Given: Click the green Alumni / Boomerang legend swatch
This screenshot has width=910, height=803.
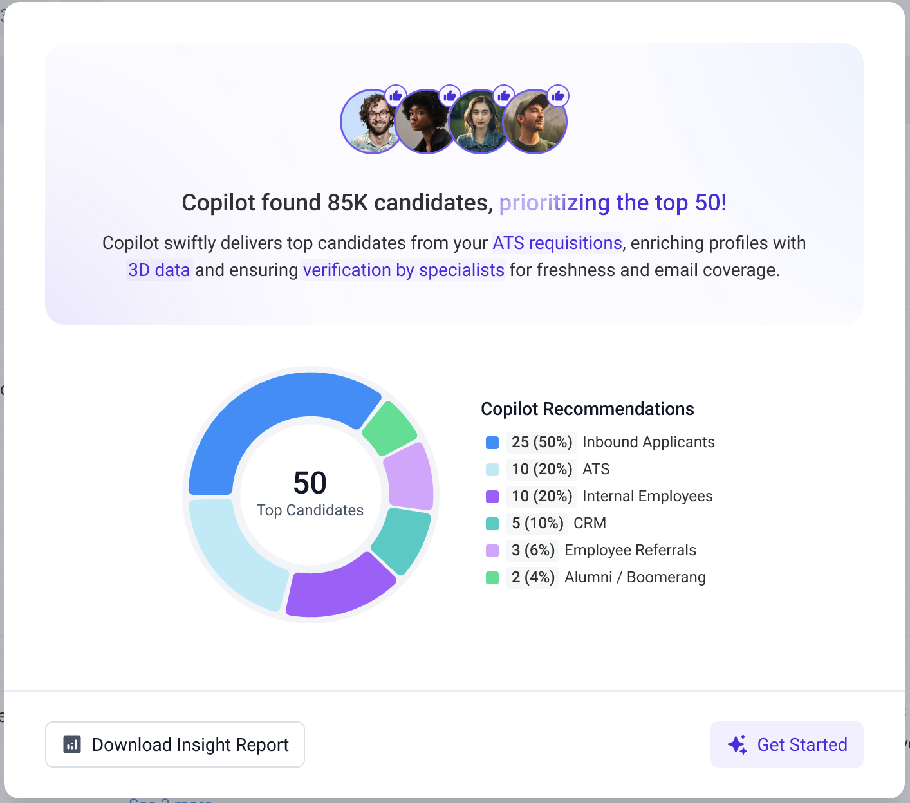Looking at the screenshot, I should click(492, 578).
